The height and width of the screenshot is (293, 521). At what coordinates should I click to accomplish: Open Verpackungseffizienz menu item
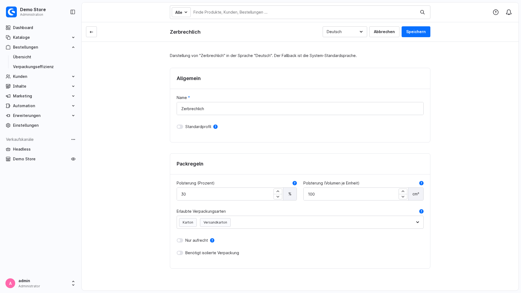point(33,67)
